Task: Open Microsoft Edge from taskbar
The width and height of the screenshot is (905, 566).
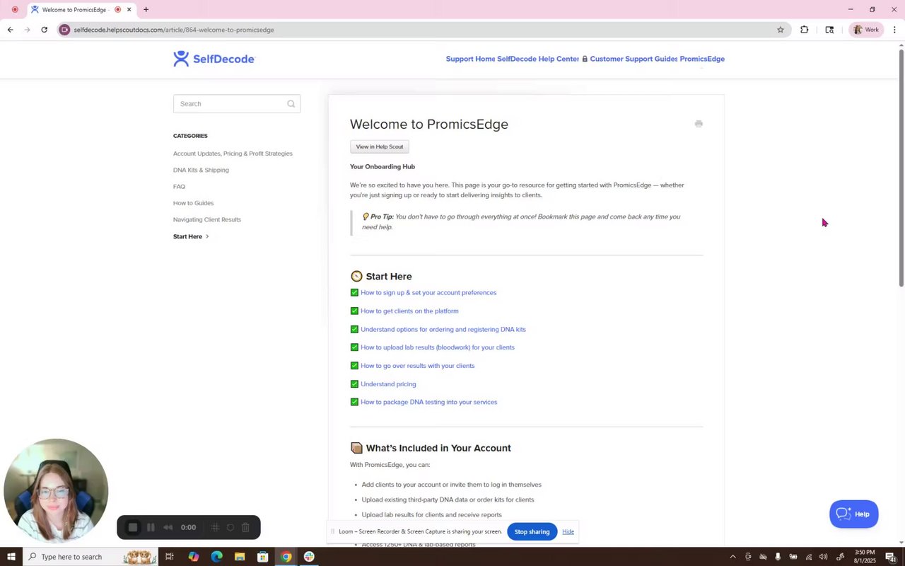Action: pos(217,557)
